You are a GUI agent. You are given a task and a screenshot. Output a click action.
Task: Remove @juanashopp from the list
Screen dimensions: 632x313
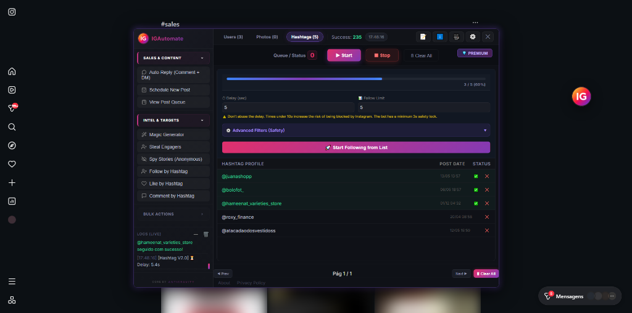click(x=487, y=176)
